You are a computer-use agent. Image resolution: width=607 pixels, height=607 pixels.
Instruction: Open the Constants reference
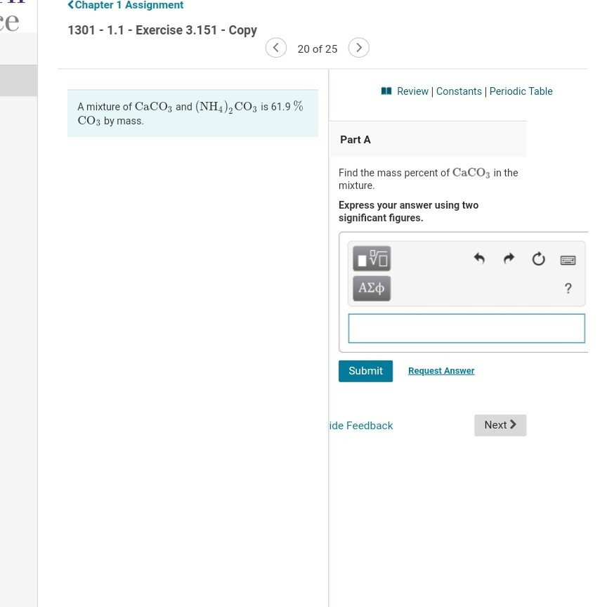(x=458, y=91)
